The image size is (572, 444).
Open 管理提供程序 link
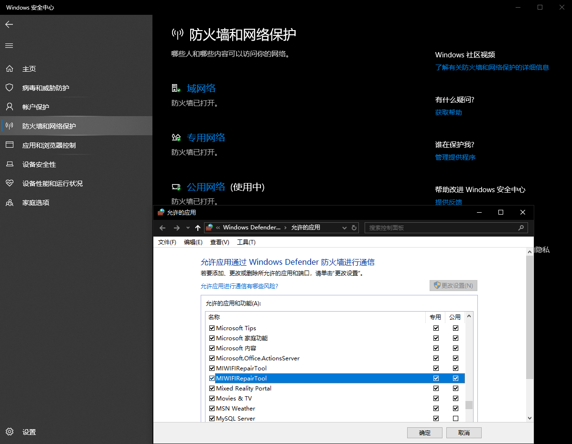point(455,157)
